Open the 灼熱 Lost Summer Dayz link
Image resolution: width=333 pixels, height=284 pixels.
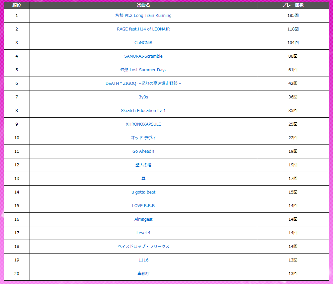tap(143, 70)
